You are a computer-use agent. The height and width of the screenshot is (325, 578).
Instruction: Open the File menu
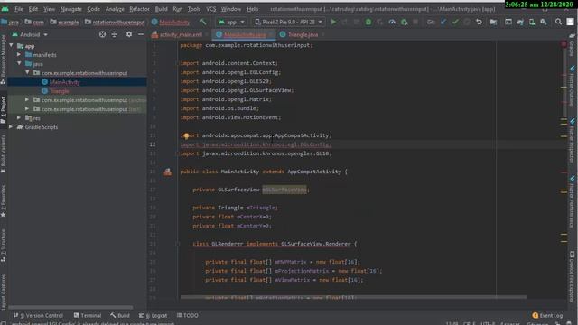18,9
